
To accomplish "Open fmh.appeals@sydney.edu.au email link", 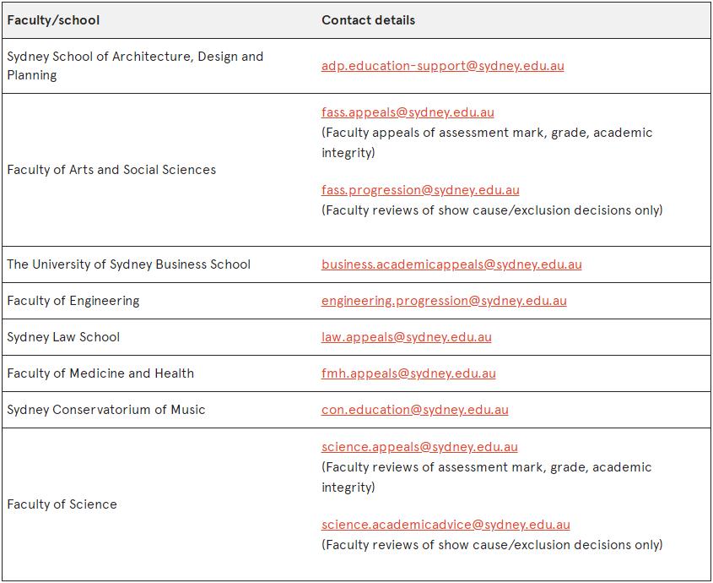I will pyautogui.click(x=408, y=374).
